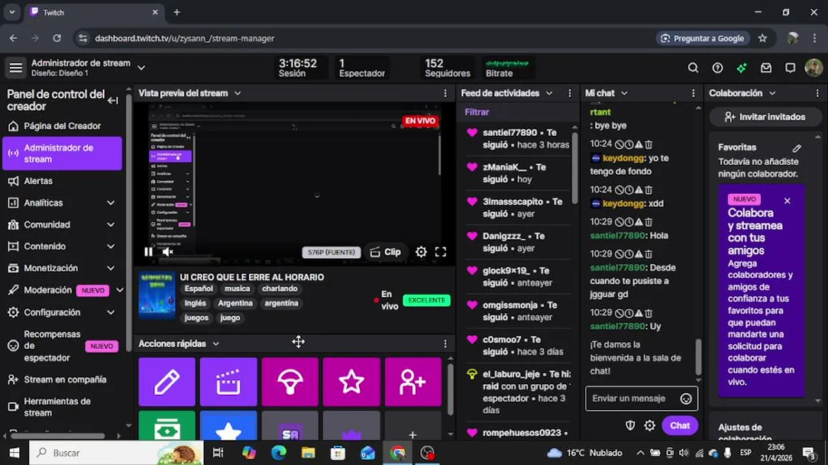
Task: Expand the Feed de actividades dropdown
Action: tap(549, 93)
